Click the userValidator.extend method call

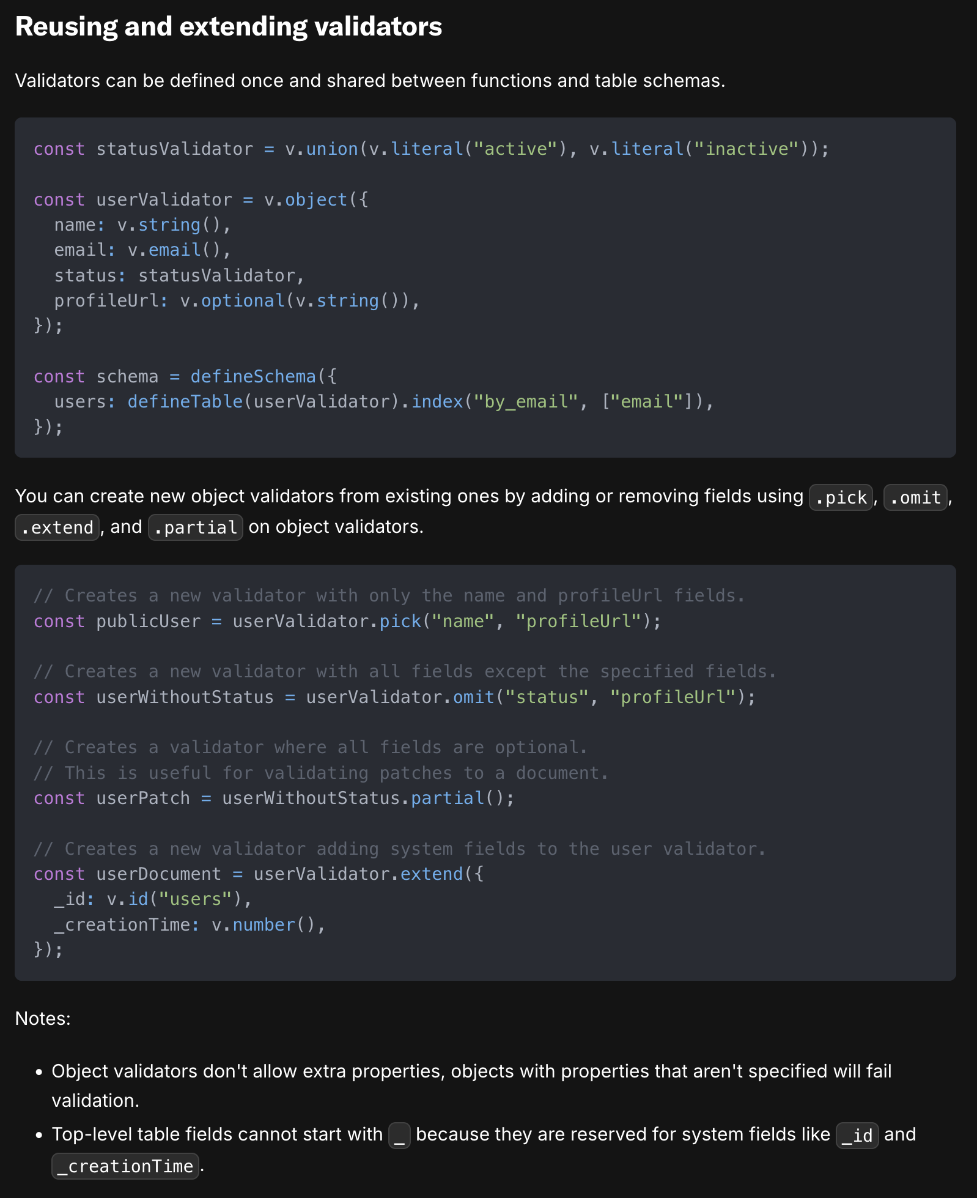tap(431, 874)
